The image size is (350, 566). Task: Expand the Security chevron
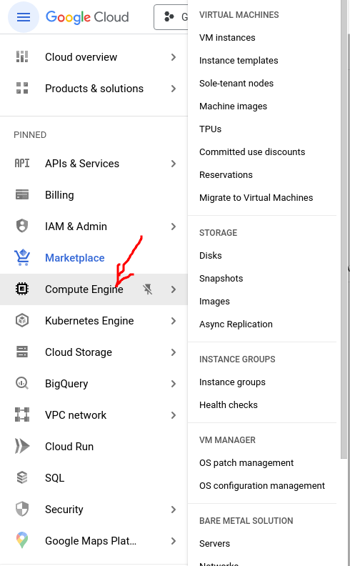coord(174,509)
